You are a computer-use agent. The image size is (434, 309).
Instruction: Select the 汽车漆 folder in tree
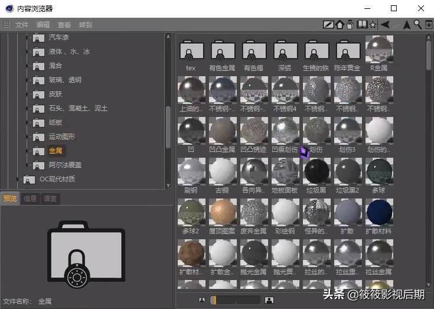(58, 37)
